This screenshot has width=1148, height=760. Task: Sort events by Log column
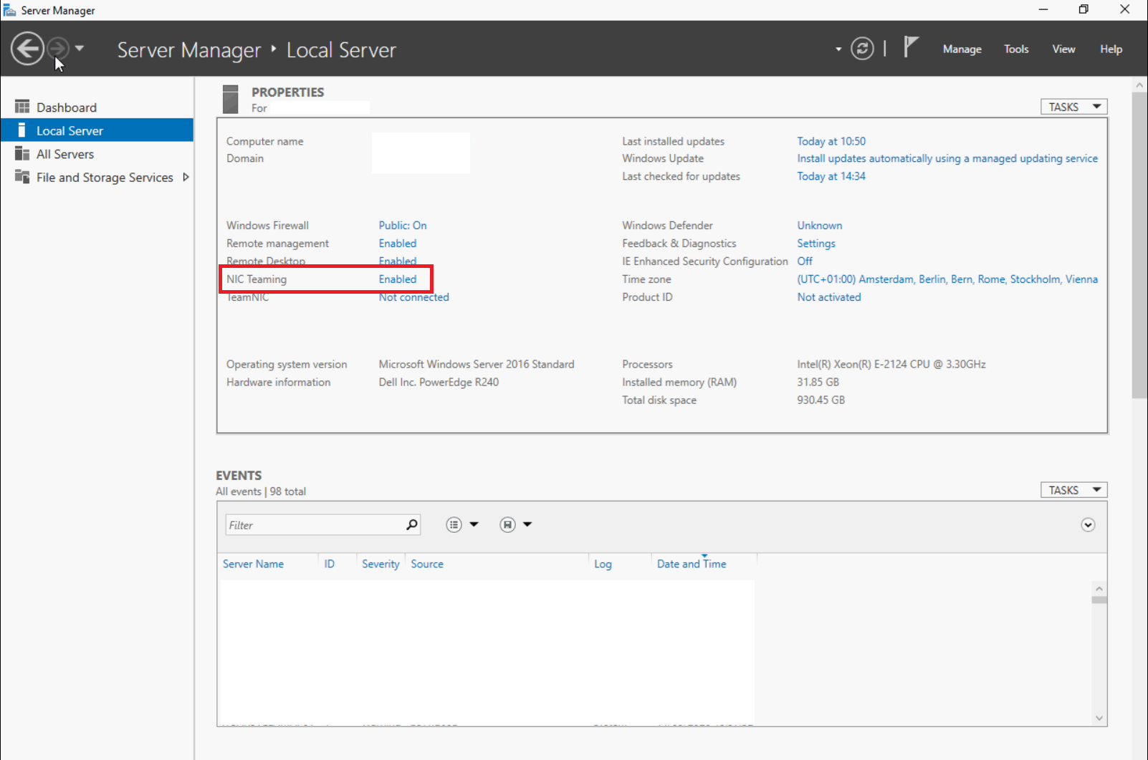click(x=603, y=564)
